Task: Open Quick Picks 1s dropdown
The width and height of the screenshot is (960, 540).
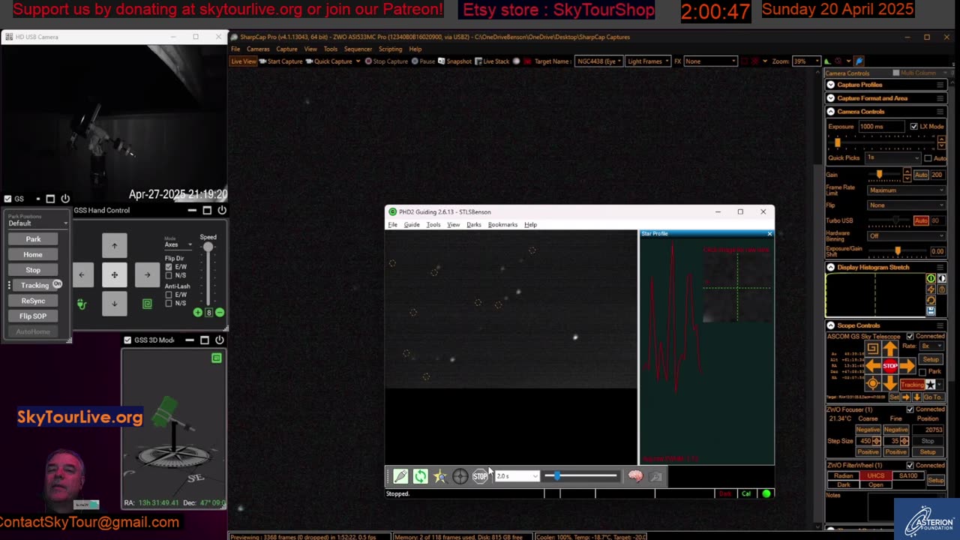Action: pyautogui.click(x=892, y=158)
